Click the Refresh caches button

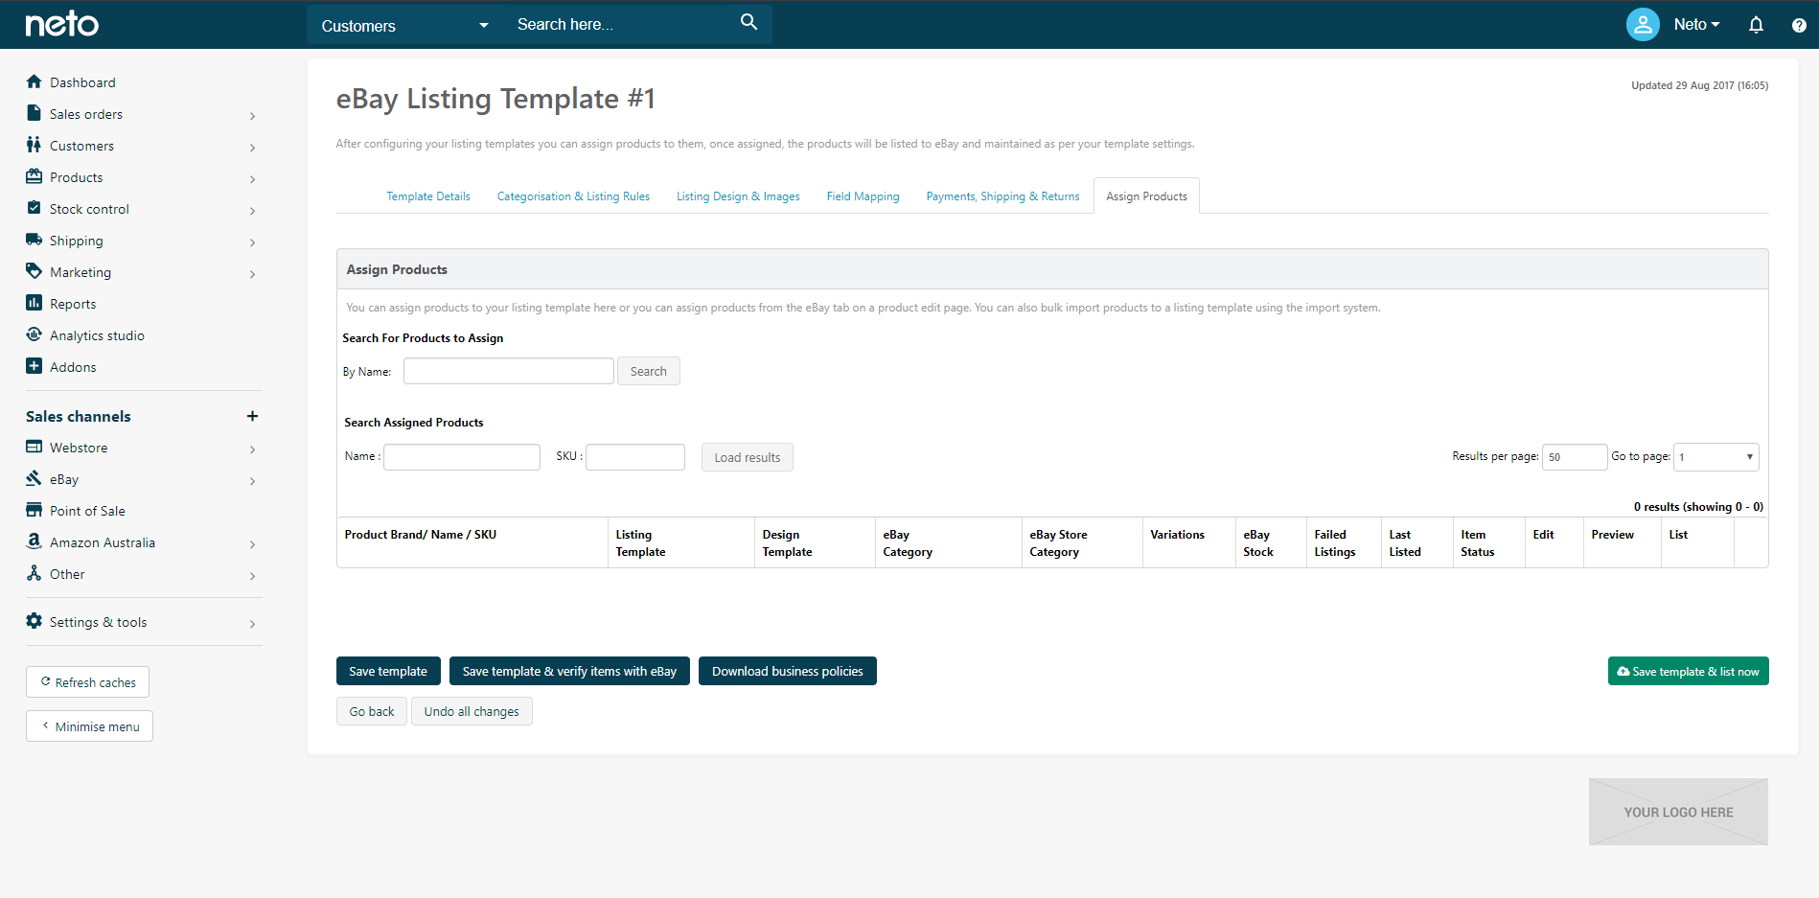point(88,682)
